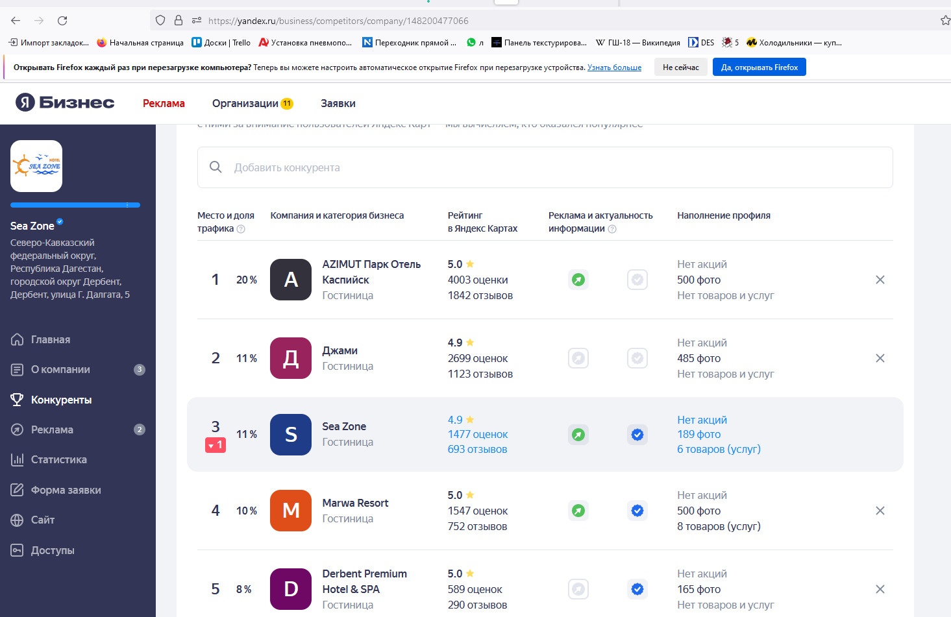The height and width of the screenshot is (617, 951).
Task: Open Начальная страница bookmark
Action: [x=140, y=43]
